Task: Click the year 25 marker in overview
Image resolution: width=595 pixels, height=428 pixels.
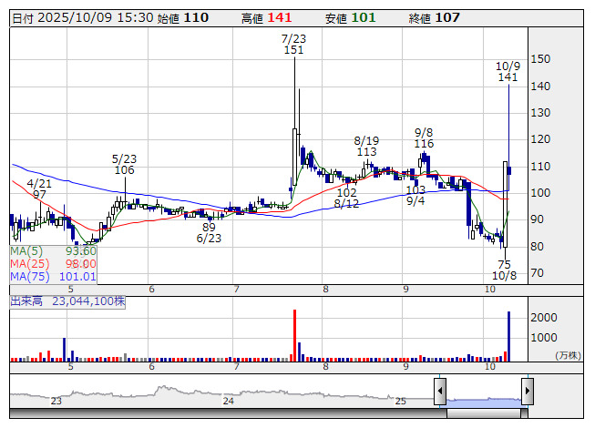Action: click(401, 401)
